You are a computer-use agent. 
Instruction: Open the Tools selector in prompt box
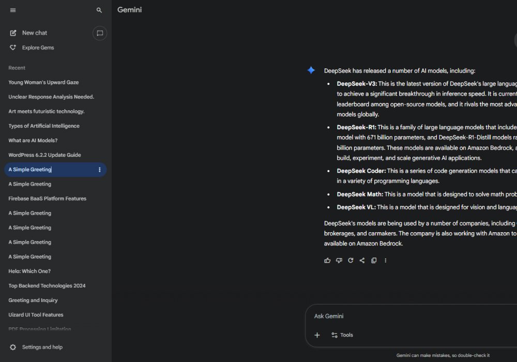tap(342, 335)
